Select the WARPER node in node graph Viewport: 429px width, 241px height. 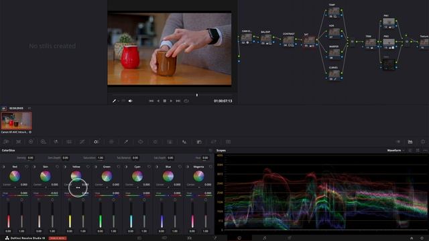pyautogui.click(x=334, y=54)
